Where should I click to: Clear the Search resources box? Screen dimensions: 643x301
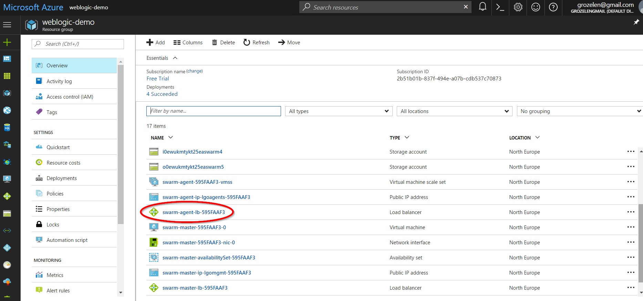pyautogui.click(x=466, y=7)
